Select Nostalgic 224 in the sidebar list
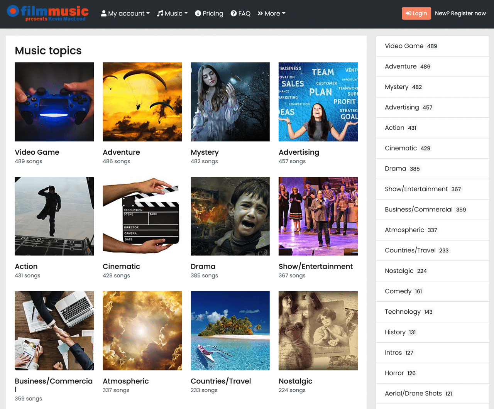494x409 pixels. pyautogui.click(x=433, y=271)
